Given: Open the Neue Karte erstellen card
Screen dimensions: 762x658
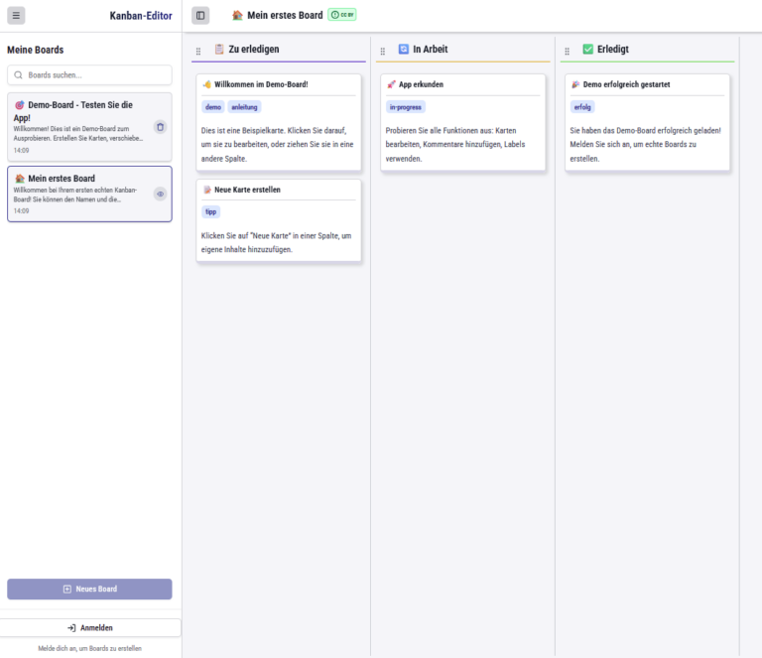Looking at the screenshot, I should click(x=279, y=220).
